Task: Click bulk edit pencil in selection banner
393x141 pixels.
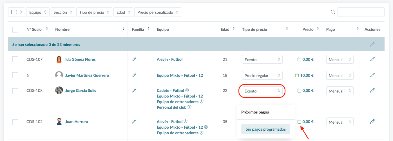Action: [372, 44]
